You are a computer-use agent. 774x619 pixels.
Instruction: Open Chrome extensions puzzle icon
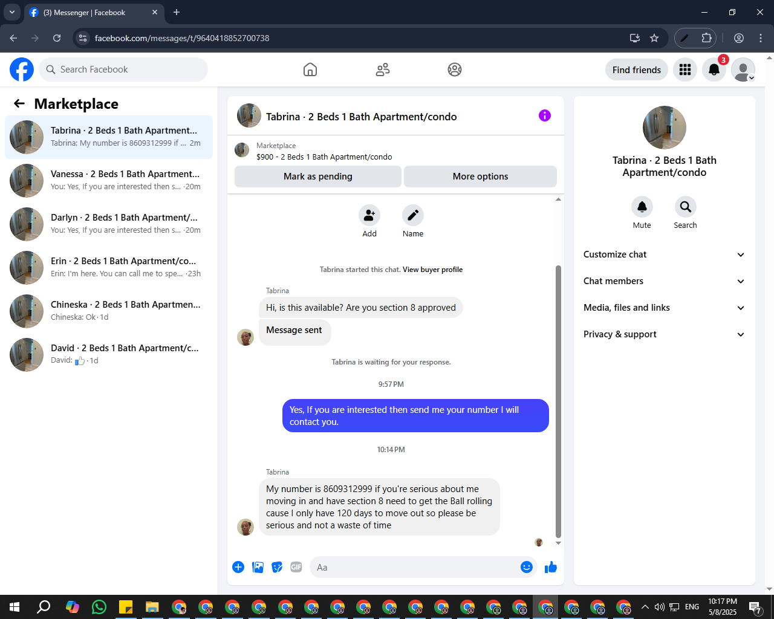[x=706, y=38]
